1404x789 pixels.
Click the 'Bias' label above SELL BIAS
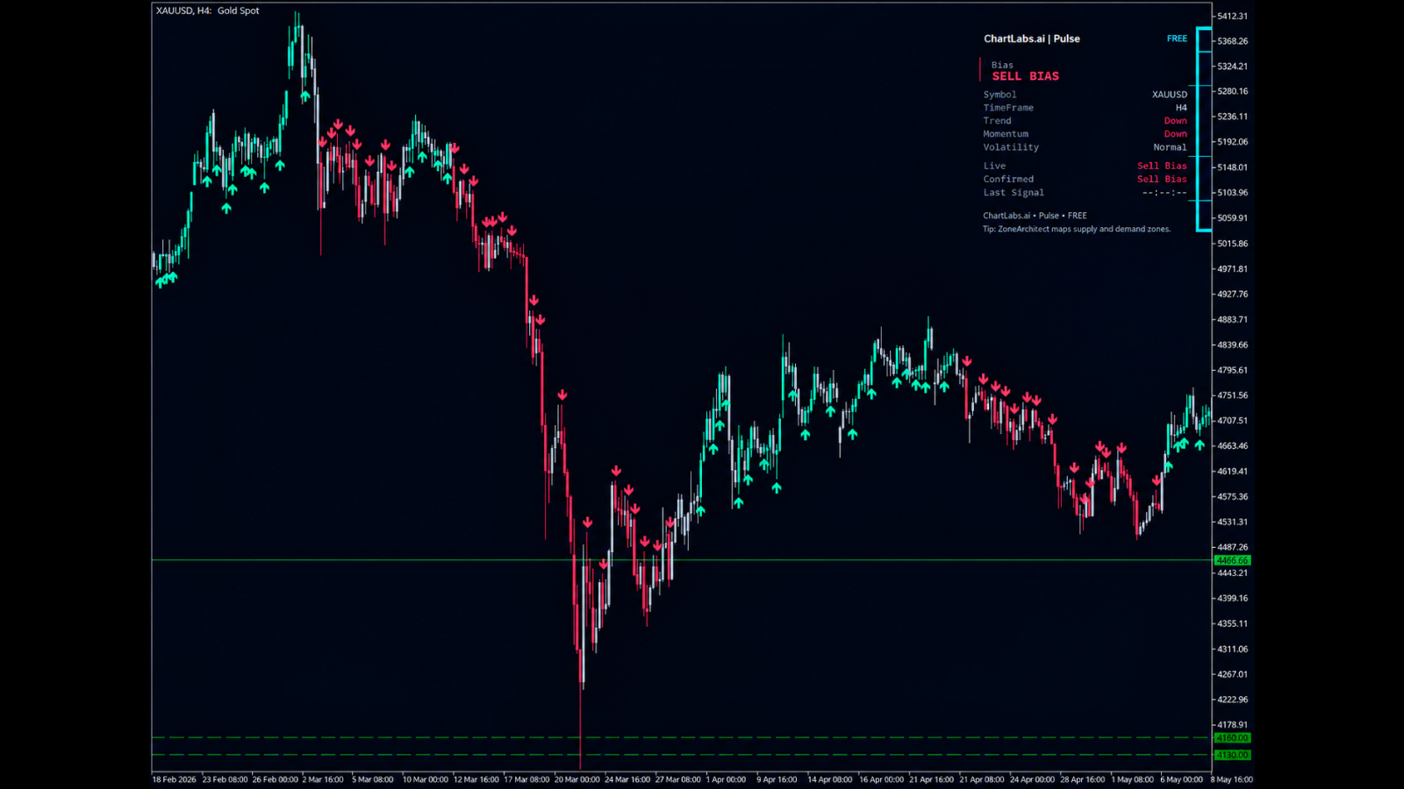click(x=1002, y=65)
